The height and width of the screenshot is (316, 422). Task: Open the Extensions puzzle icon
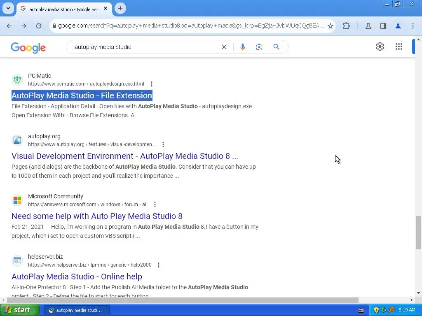tap(346, 26)
